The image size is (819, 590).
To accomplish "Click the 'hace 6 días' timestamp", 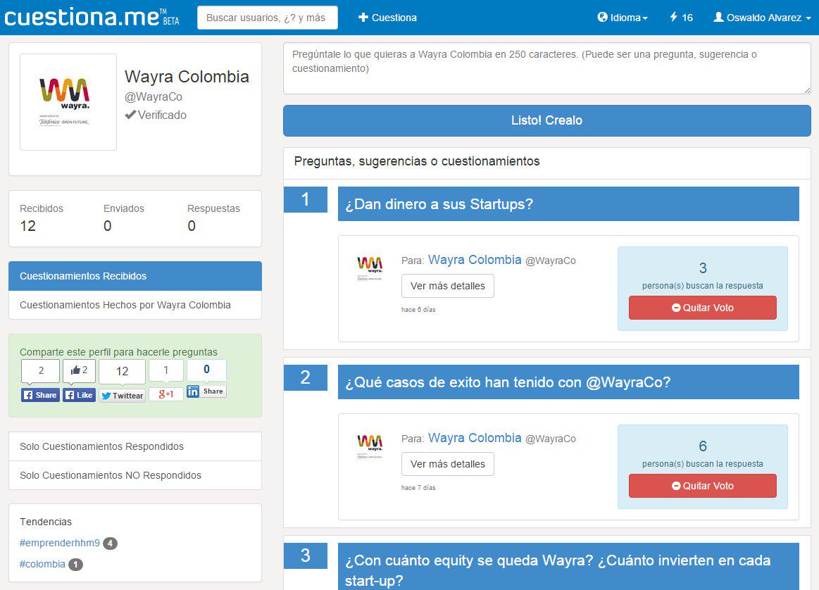I will pyautogui.click(x=418, y=310).
